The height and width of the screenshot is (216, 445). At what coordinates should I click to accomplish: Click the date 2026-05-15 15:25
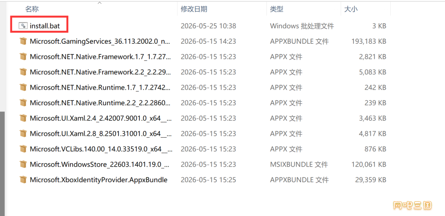(x=208, y=180)
